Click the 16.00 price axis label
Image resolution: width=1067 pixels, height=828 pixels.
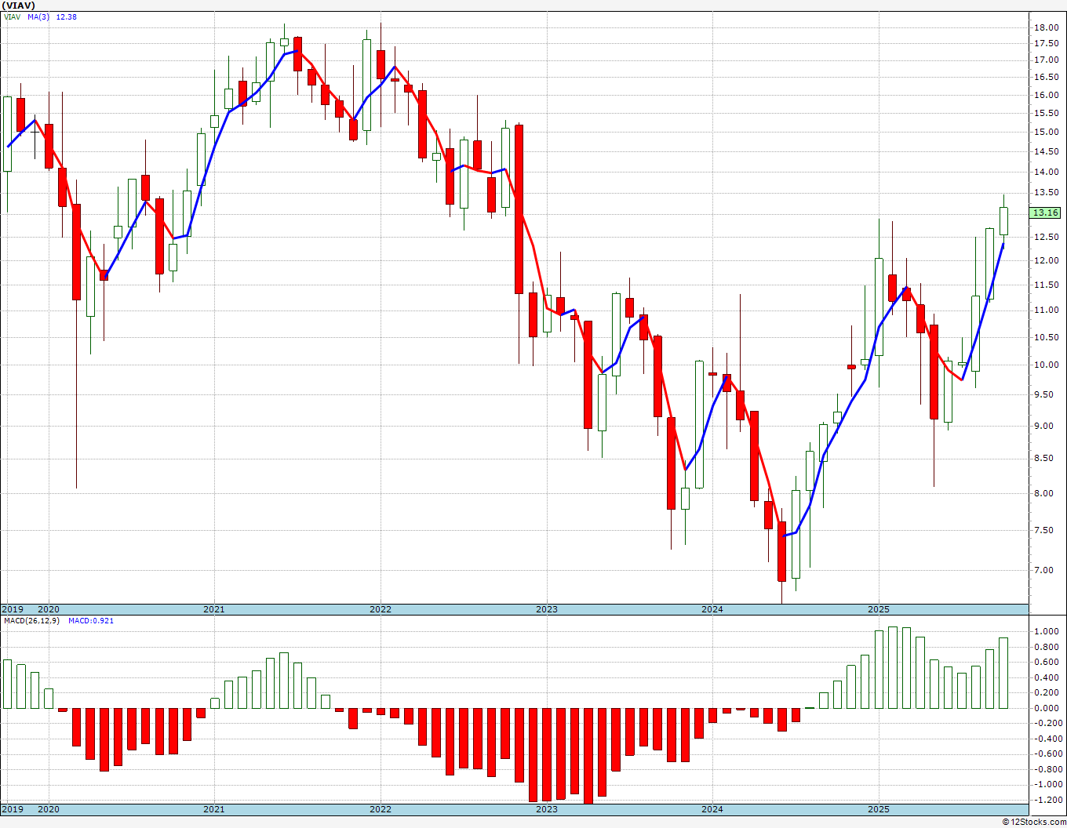1045,95
